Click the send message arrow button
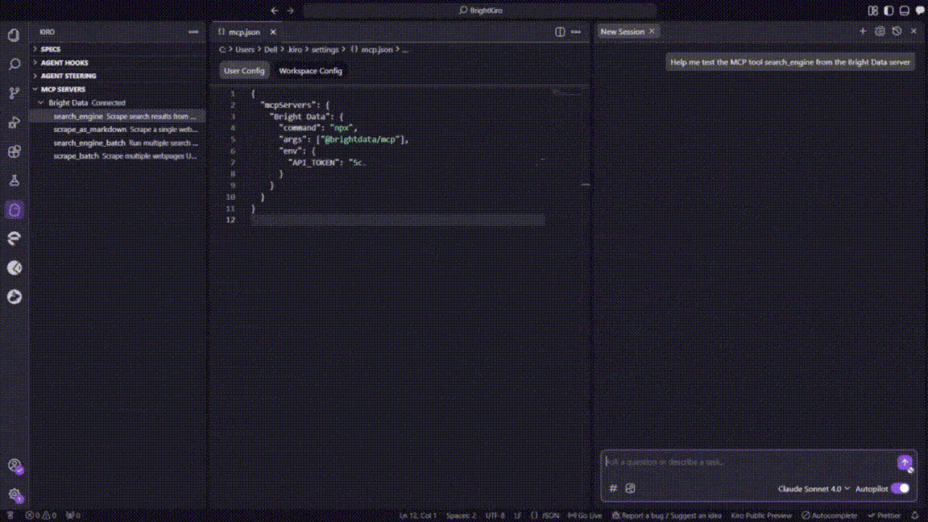This screenshot has height=522, width=928. (905, 462)
